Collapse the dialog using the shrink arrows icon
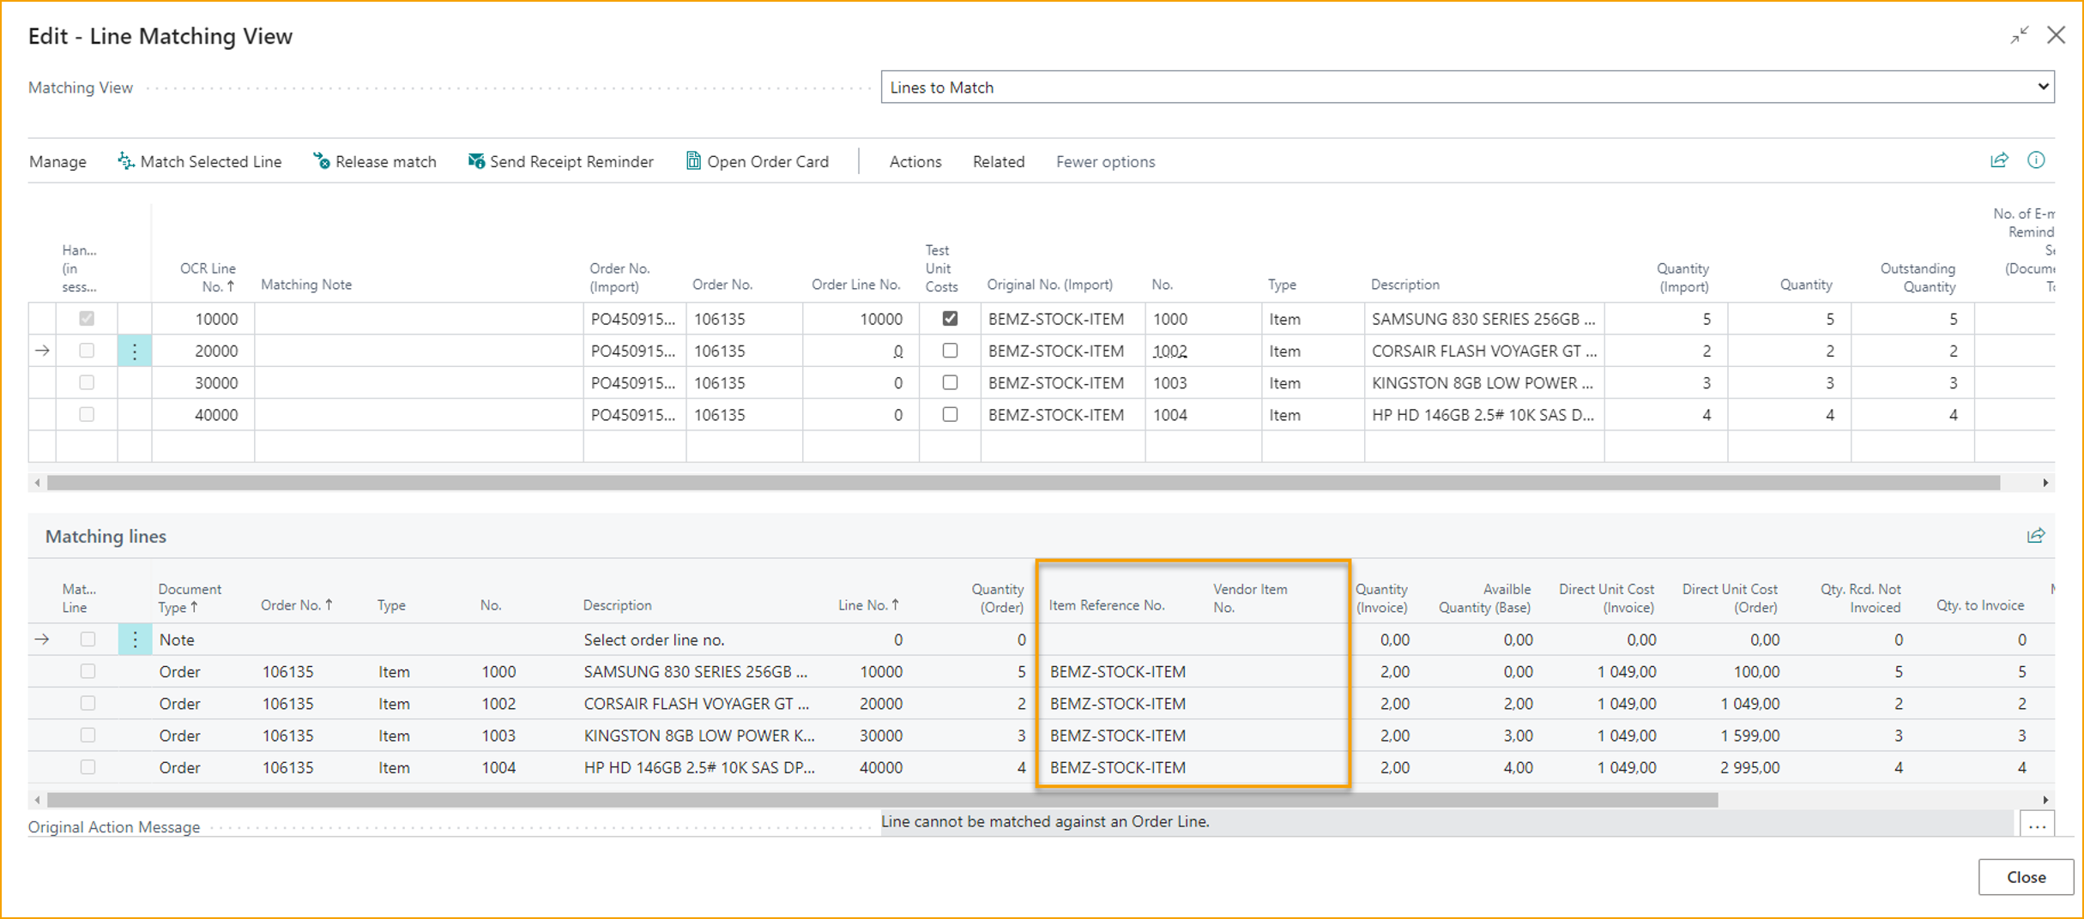 click(2019, 35)
